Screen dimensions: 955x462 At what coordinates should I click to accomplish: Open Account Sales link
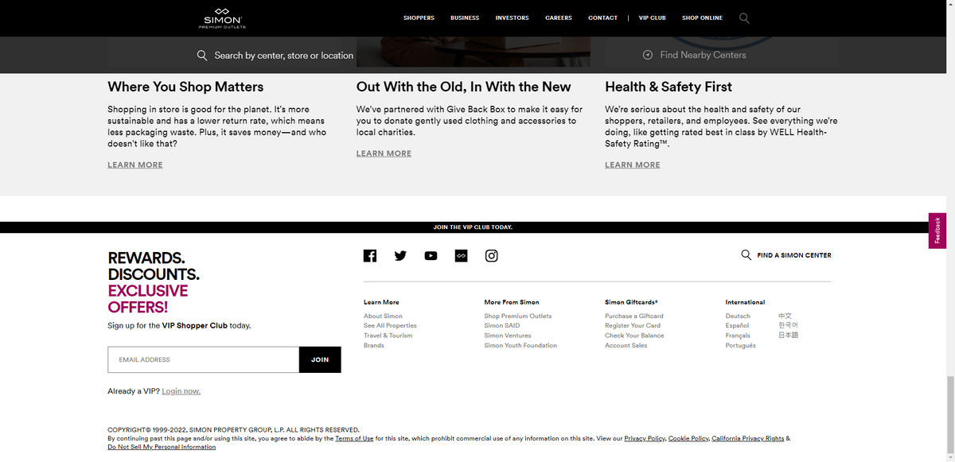pos(626,345)
